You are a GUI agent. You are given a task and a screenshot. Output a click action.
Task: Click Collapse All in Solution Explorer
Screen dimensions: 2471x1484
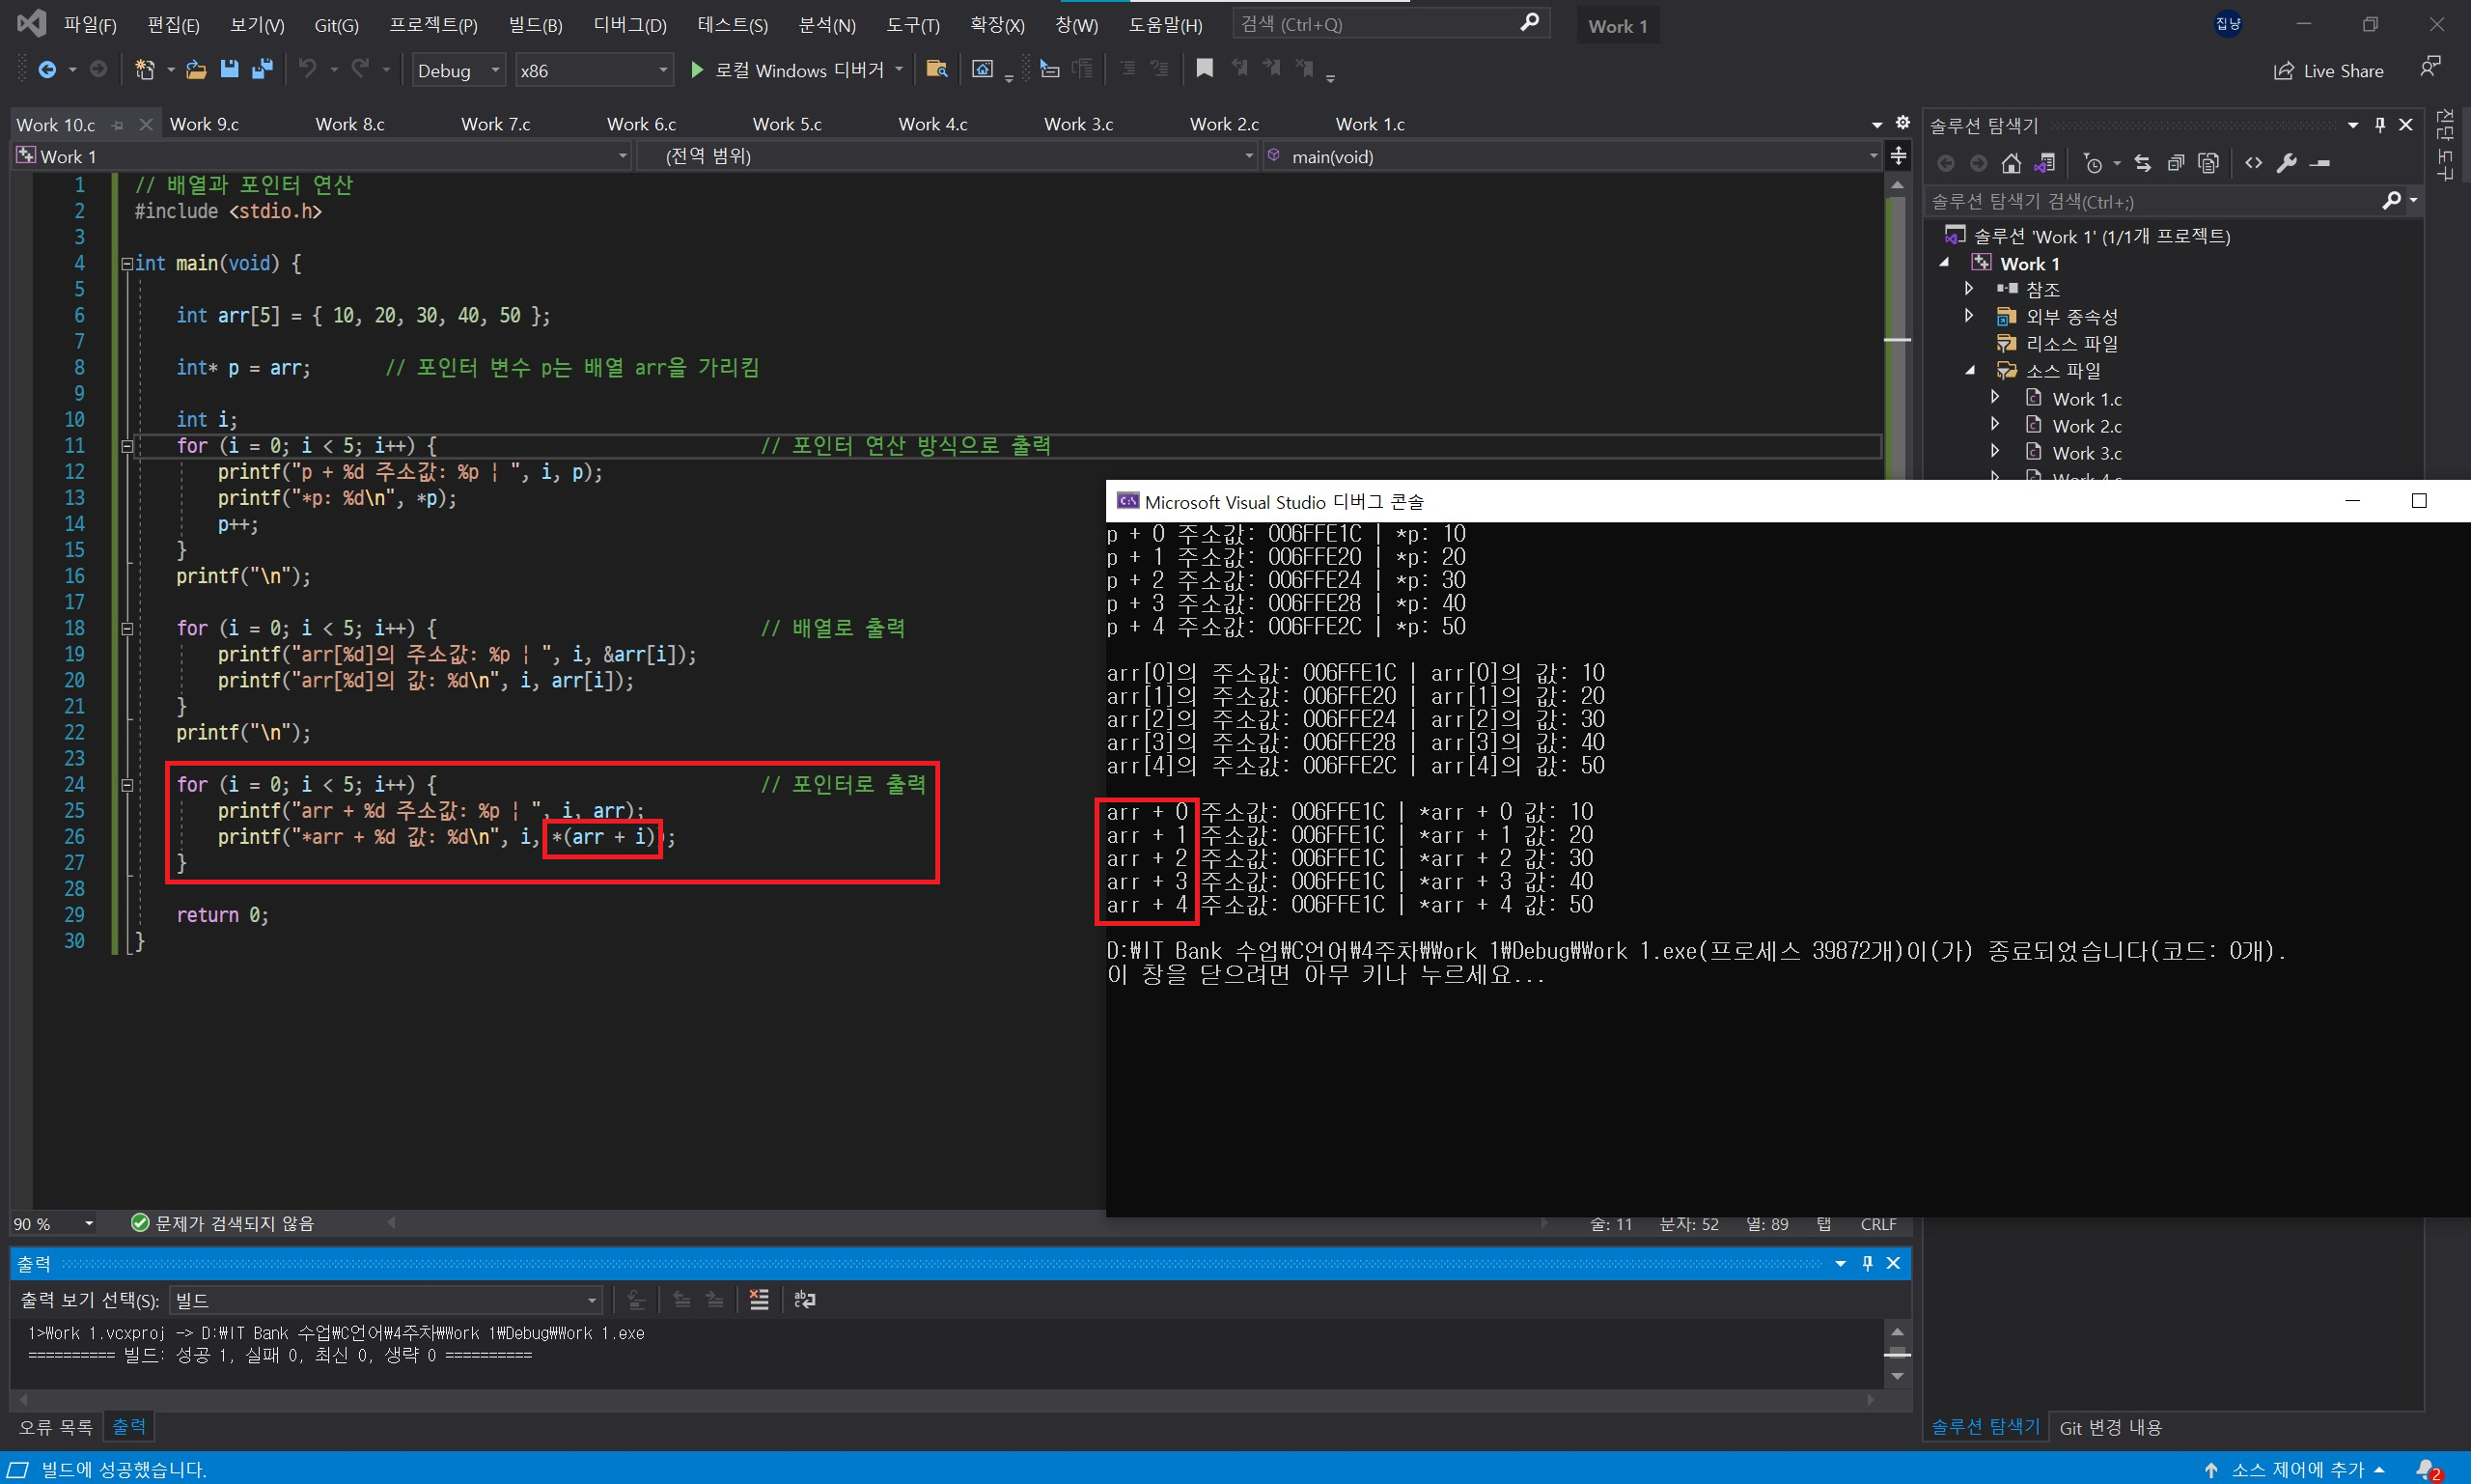point(2175,163)
